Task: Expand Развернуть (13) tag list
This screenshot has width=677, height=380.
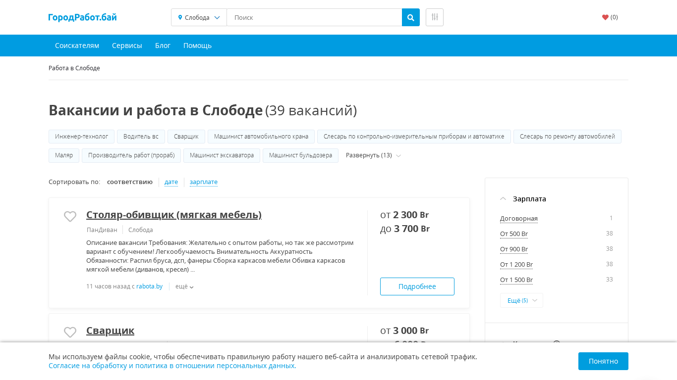Action: point(373,155)
